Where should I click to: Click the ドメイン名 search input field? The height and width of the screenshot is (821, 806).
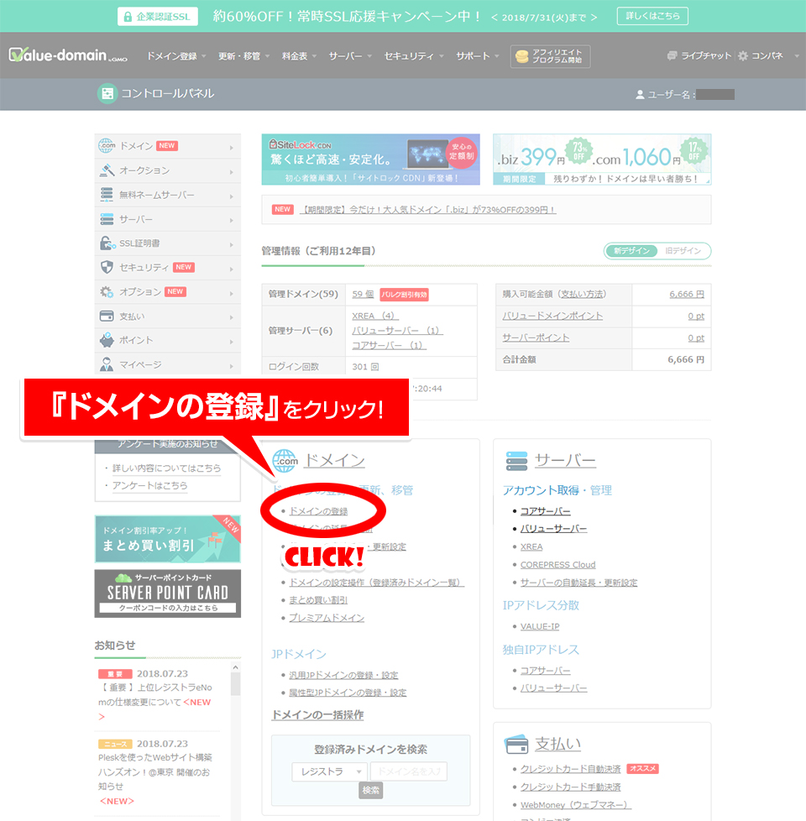point(409,771)
